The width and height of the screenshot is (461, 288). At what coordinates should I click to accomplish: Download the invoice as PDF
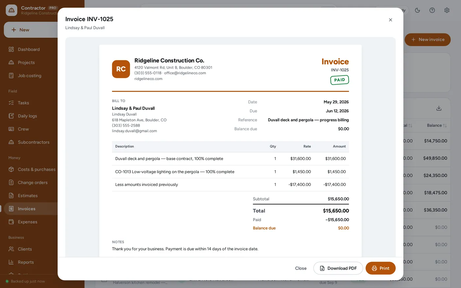point(338,268)
